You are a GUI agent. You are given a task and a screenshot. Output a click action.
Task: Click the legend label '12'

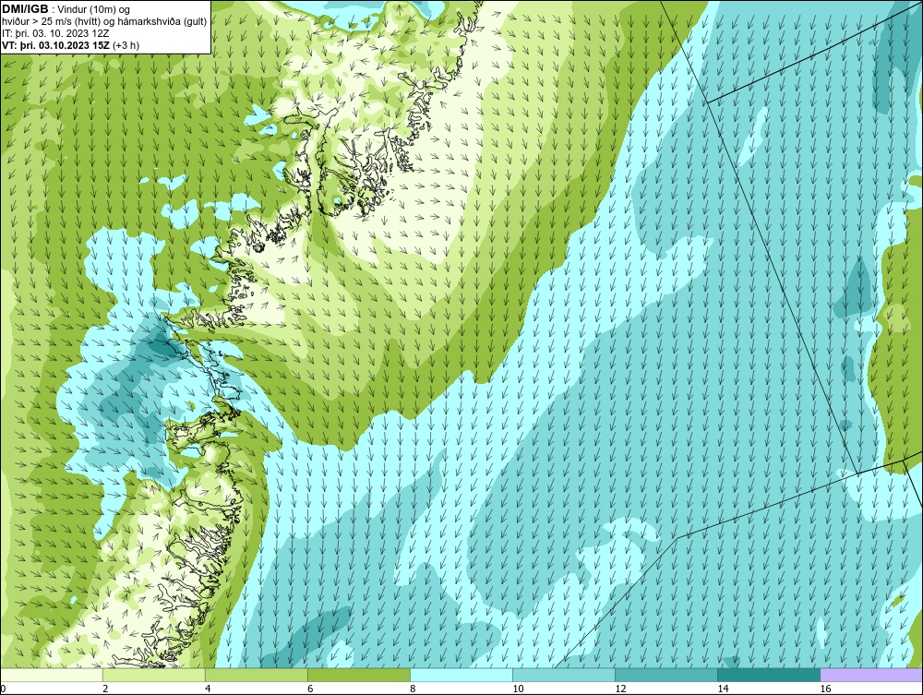620,689
